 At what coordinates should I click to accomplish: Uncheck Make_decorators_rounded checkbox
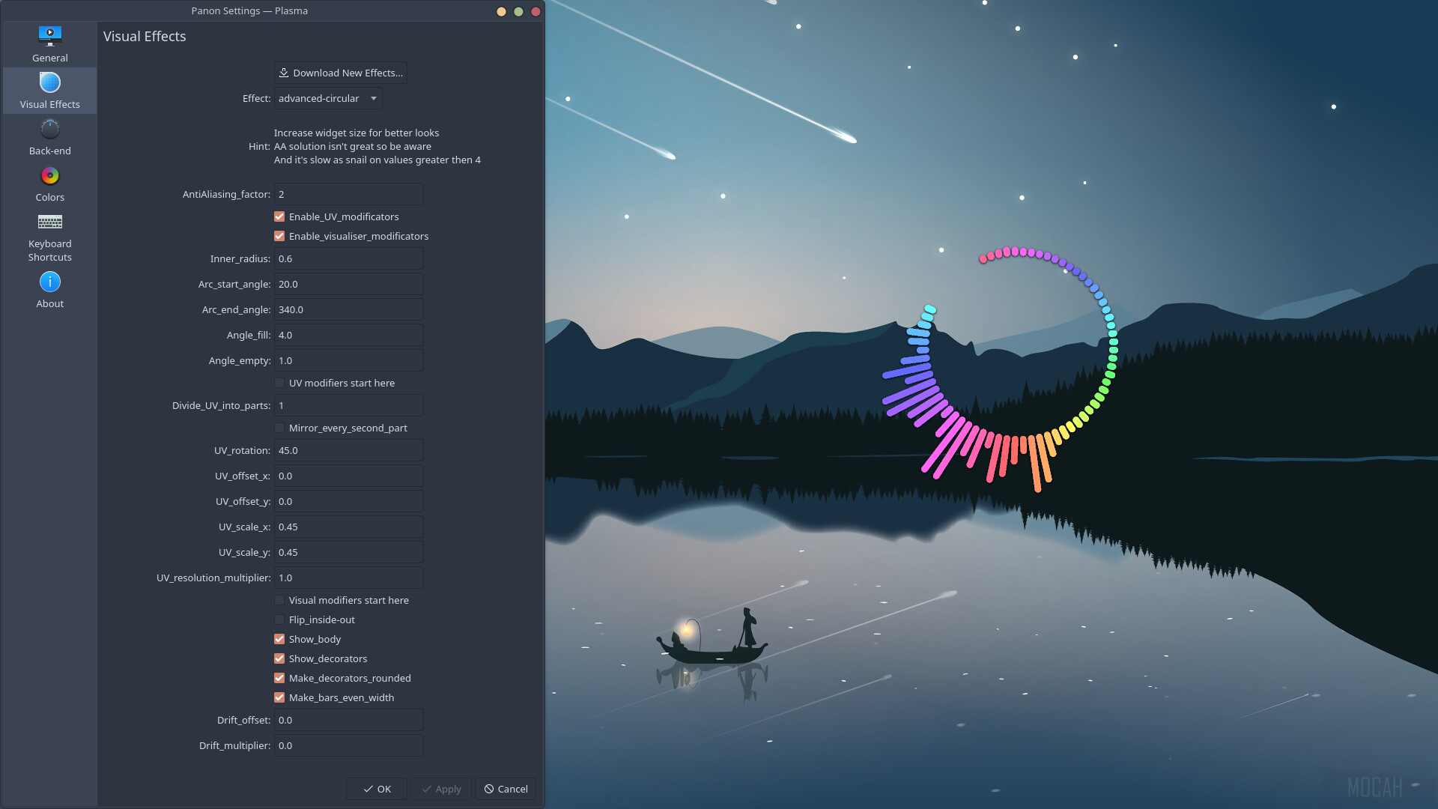(x=279, y=678)
